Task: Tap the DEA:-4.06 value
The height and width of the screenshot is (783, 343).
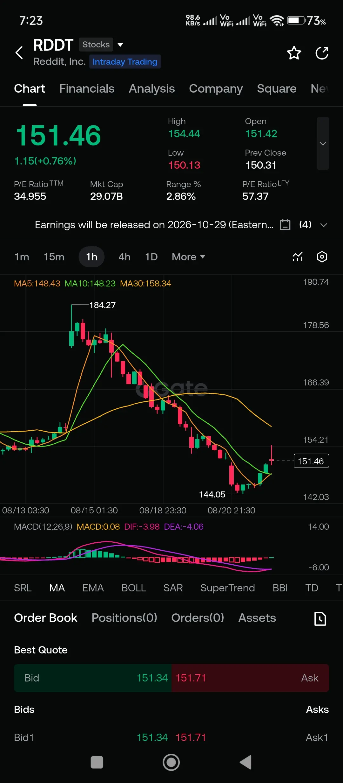Action: 184,527
